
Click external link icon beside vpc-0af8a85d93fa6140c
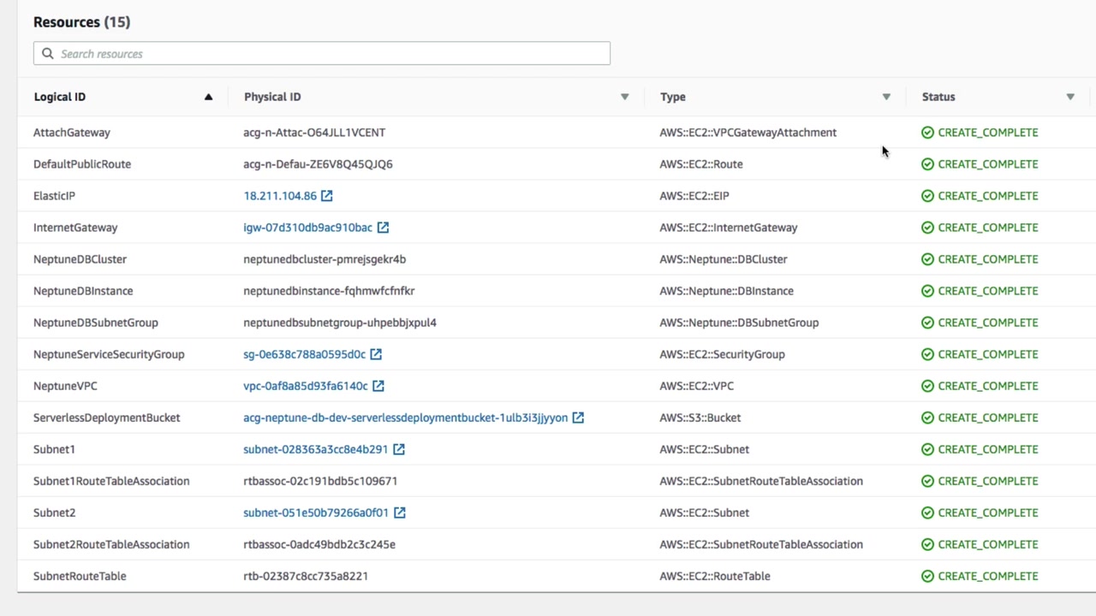tap(378, 386)
